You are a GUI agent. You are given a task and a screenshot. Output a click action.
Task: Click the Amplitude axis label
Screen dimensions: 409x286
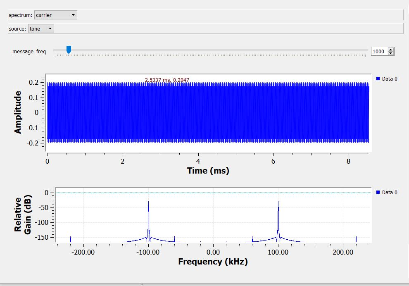click(x=17, y=112)
